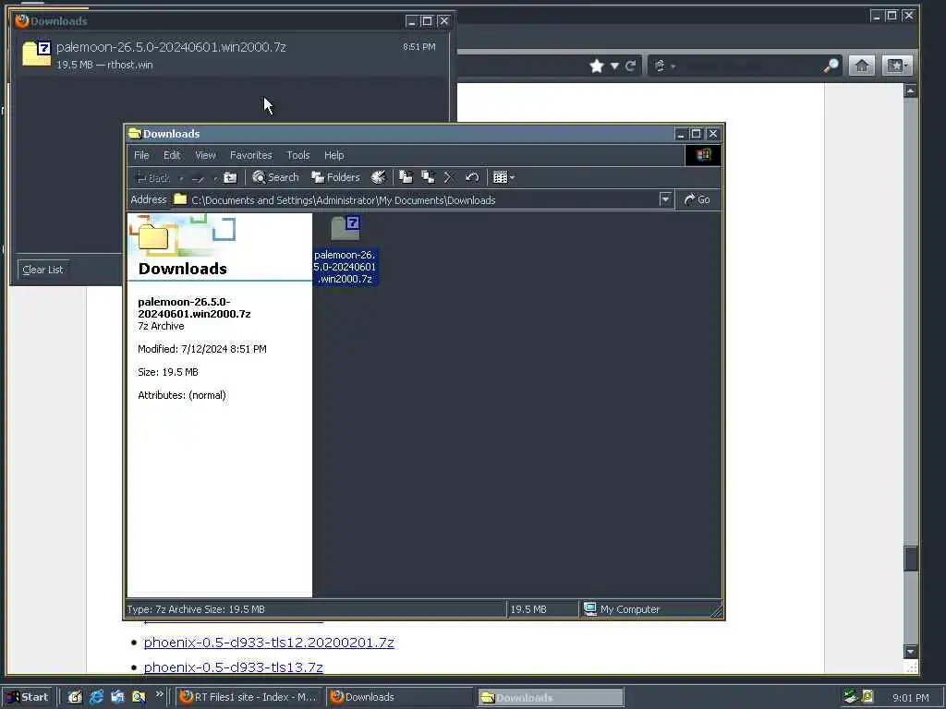Expand the Address bar dropdown arrow

point(665,199)
